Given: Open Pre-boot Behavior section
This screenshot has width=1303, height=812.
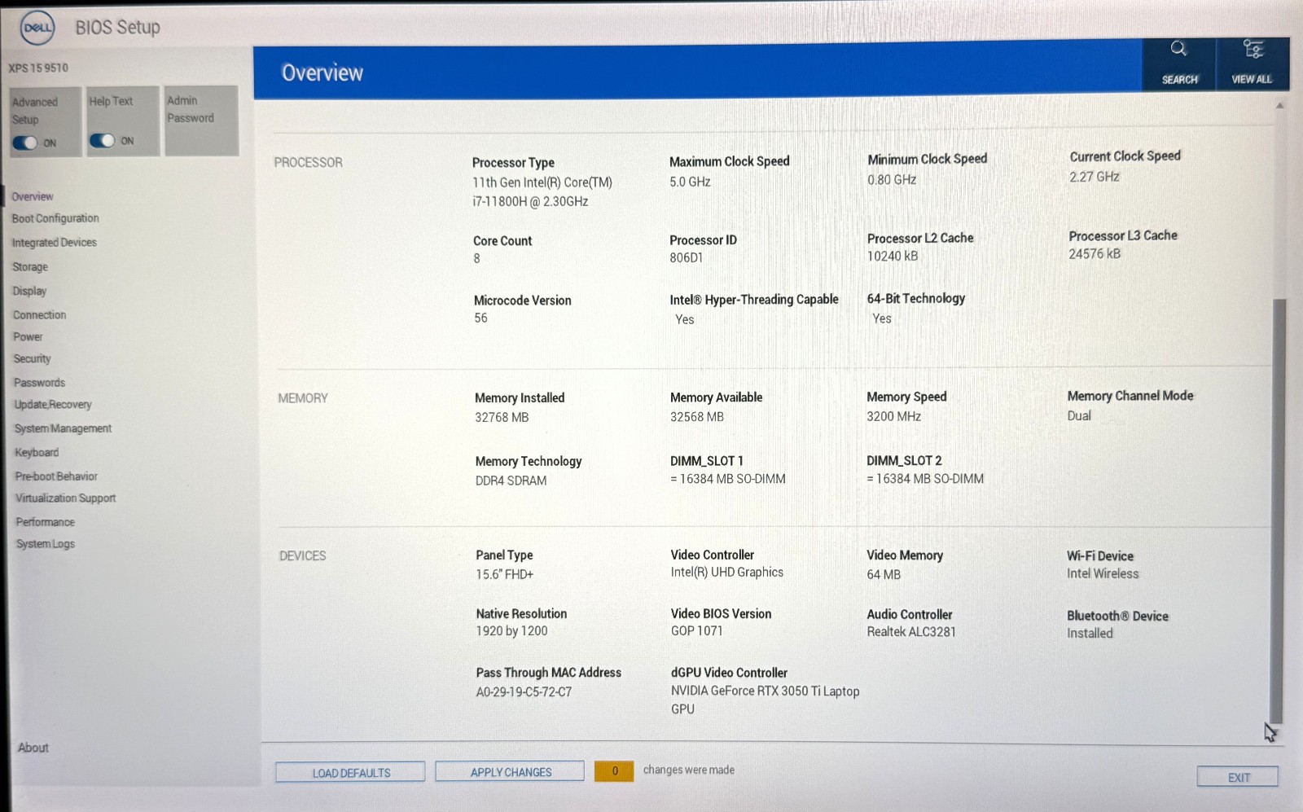Looking at the screenshot, I should coord(56,476).
